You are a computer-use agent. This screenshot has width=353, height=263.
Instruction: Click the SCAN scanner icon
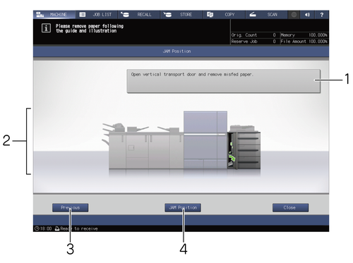[253, 15]
